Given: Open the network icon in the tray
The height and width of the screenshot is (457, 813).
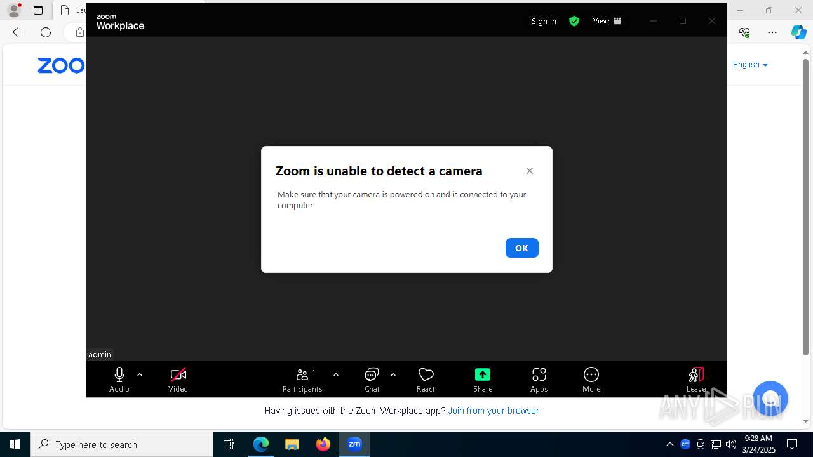Looking at the screenshot, I should tap(716, 444).
